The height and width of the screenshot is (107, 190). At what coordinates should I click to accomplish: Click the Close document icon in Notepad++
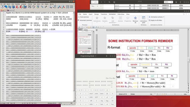(17, 7)
